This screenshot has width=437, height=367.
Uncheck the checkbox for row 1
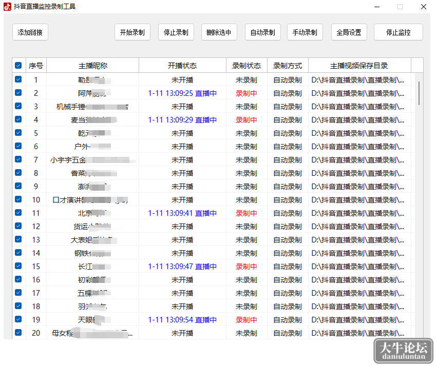[x=18, y=79]
